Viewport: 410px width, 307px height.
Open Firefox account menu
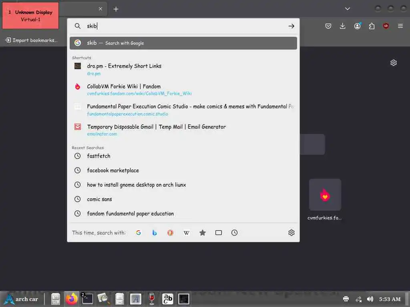(x=357, y=26)
